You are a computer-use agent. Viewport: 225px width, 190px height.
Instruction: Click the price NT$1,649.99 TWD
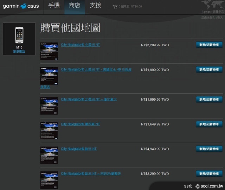pos(155,124)
